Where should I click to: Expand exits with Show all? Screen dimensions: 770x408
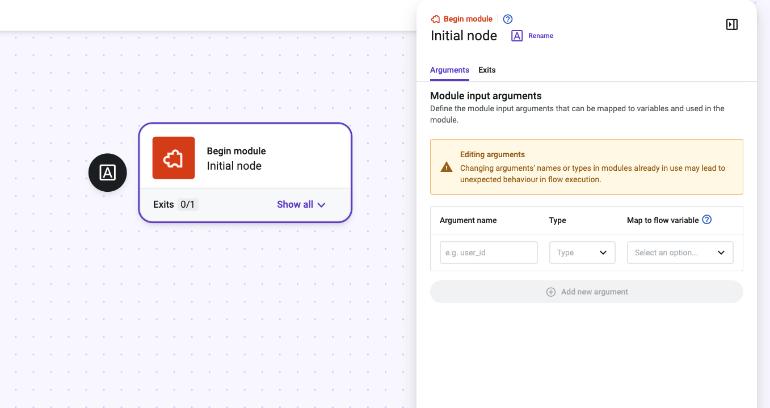coord(301,205)
